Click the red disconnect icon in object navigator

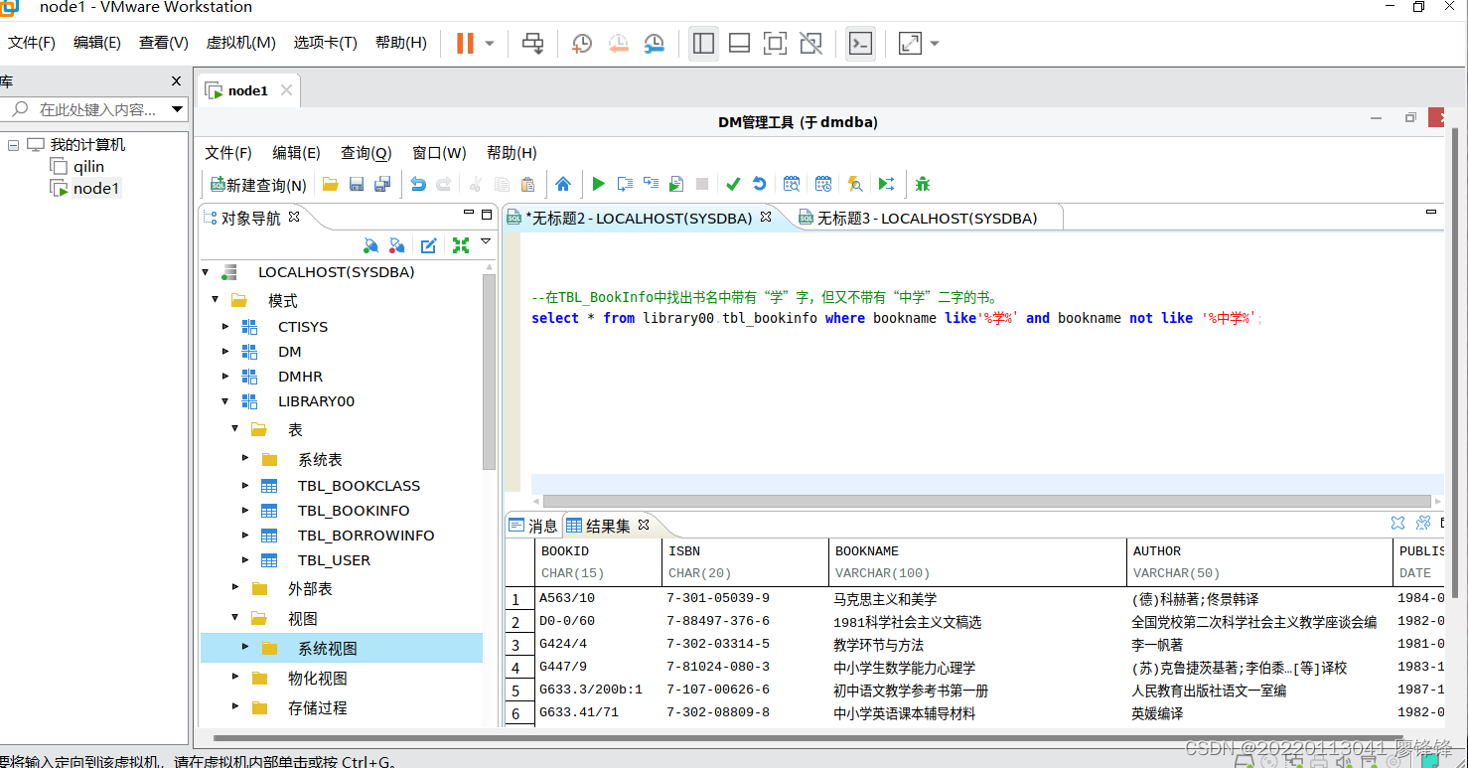tap(396, 245)
